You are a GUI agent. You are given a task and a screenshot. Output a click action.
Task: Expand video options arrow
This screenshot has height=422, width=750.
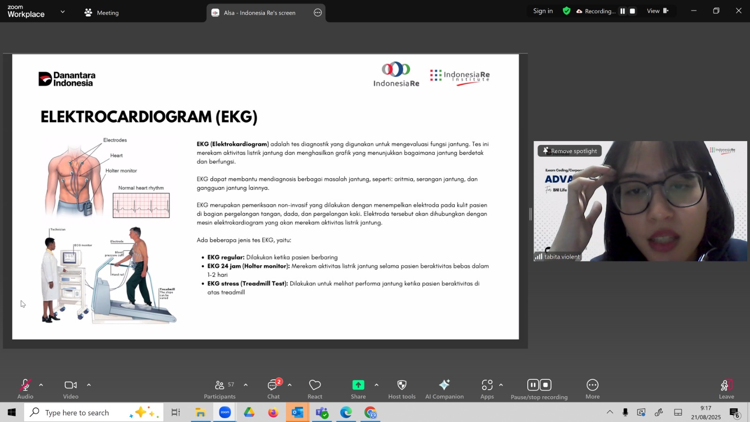(x=89, y=385)
